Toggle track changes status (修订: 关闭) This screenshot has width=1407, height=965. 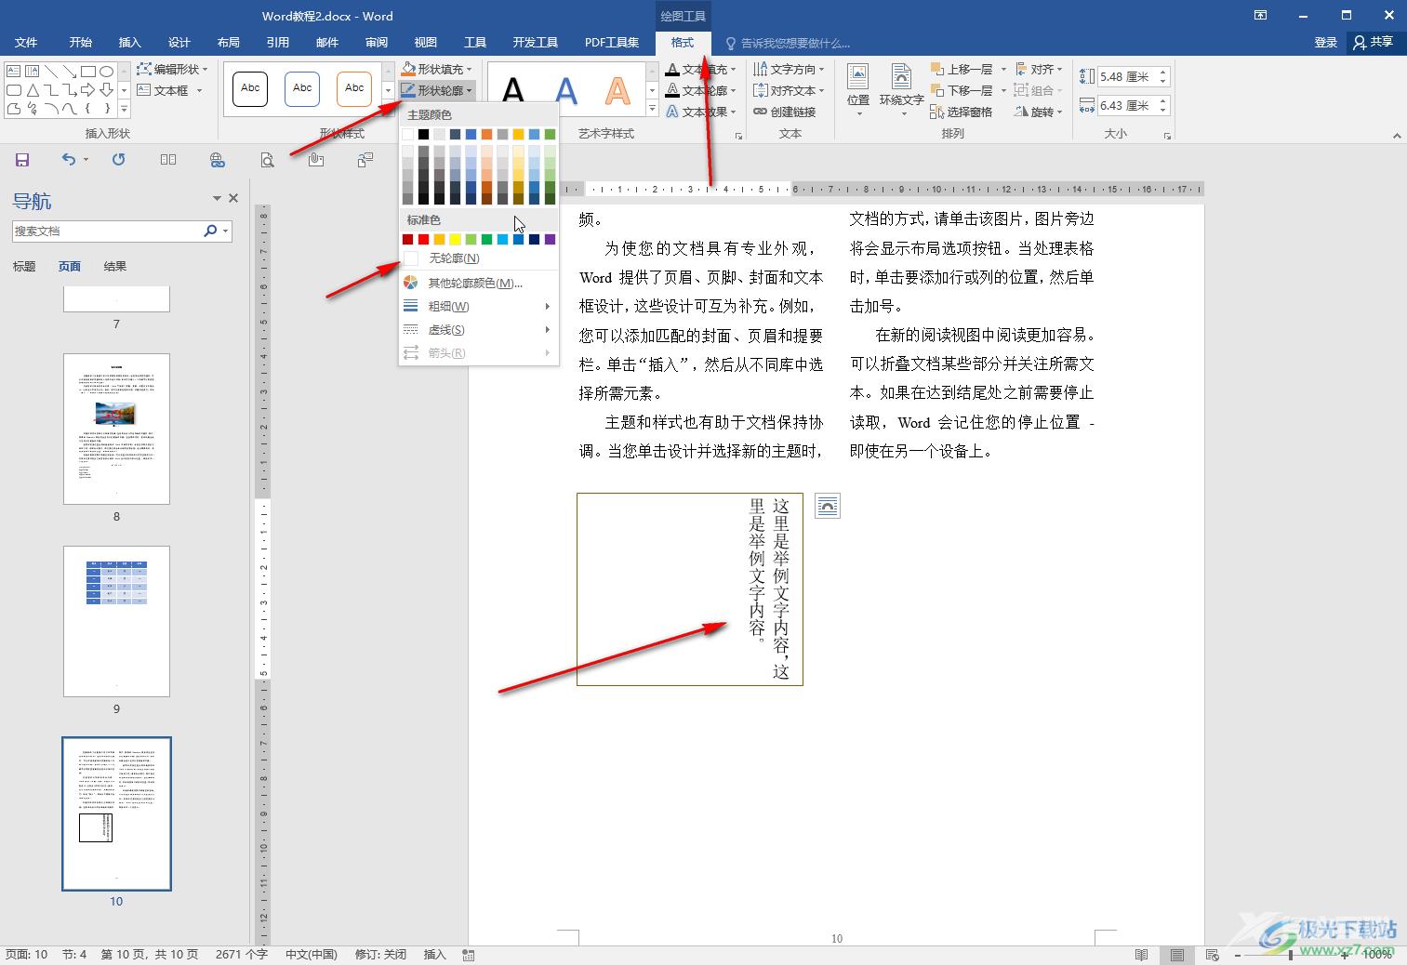click(380, 955)
